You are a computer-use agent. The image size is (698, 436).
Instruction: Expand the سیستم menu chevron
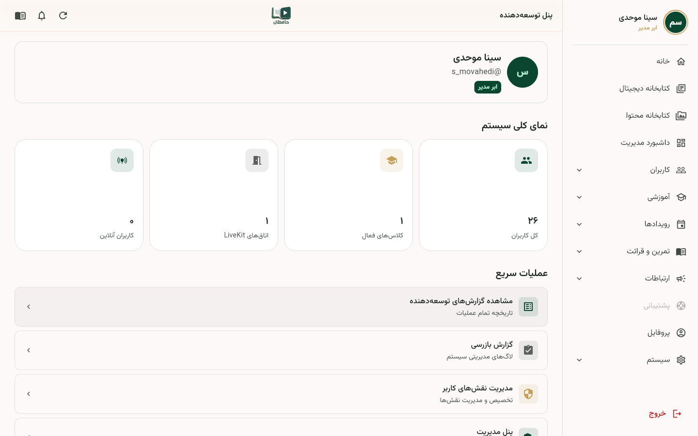click(579, 360)
